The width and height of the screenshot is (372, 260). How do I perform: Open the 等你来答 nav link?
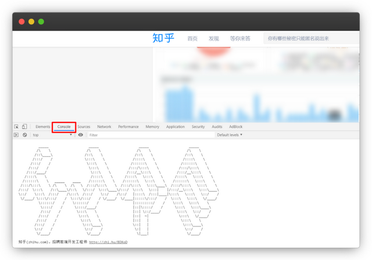(x=240, y=38)
